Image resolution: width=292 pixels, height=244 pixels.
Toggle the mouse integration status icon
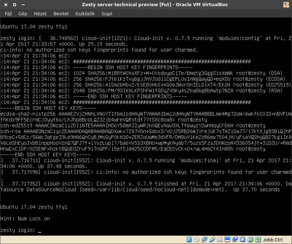coord(250,239)
